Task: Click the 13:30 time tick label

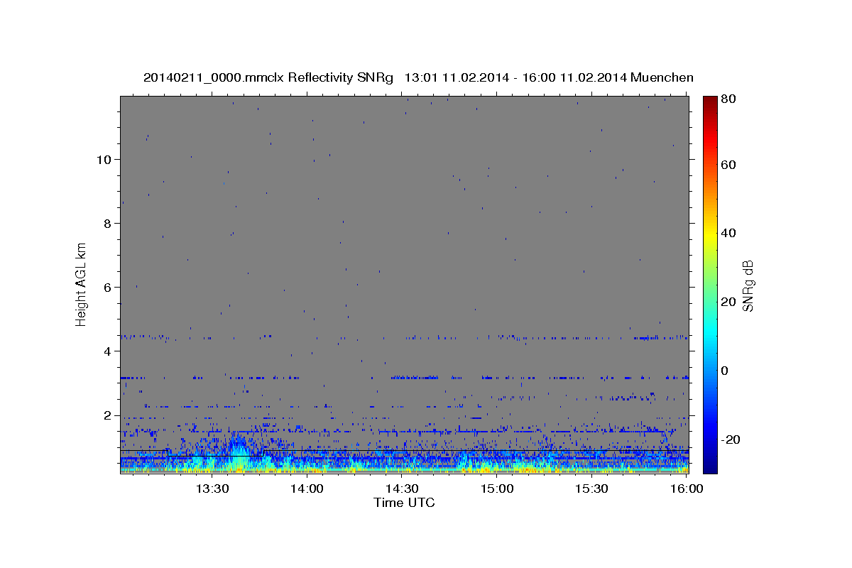Action: click(212, 488)
